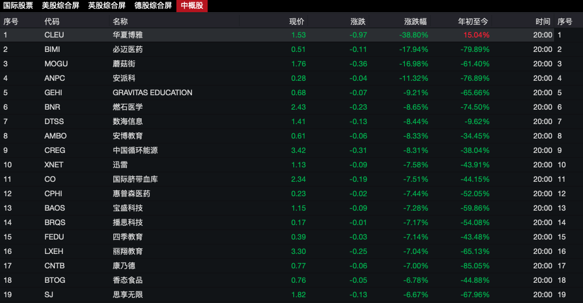Screen dimensions: 583x303
Task: Click the -79.89% year-to-date value
Action: coord(475,49)
